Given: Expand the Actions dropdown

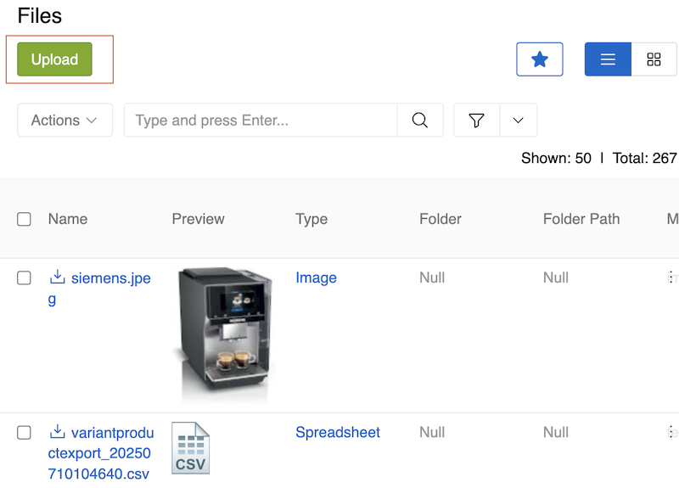Looking at the screenshot, I should coord(65,121).
